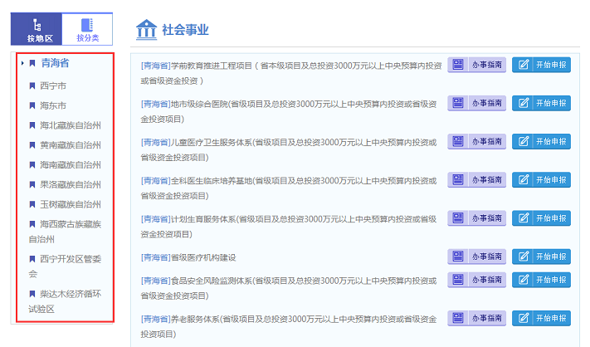
Task: Open 省级医疗机构建设 link
Action: [x=188, y=257]
